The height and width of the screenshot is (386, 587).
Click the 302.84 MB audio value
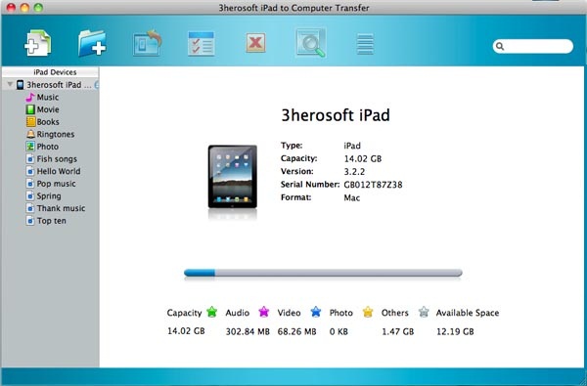[x=248, y=332]
